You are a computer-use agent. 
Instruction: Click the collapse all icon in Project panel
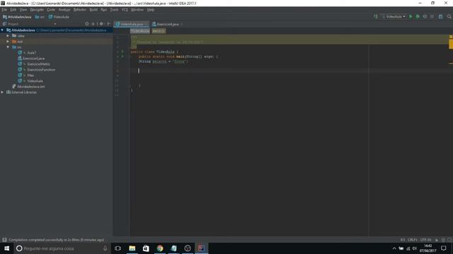[93, 24]
